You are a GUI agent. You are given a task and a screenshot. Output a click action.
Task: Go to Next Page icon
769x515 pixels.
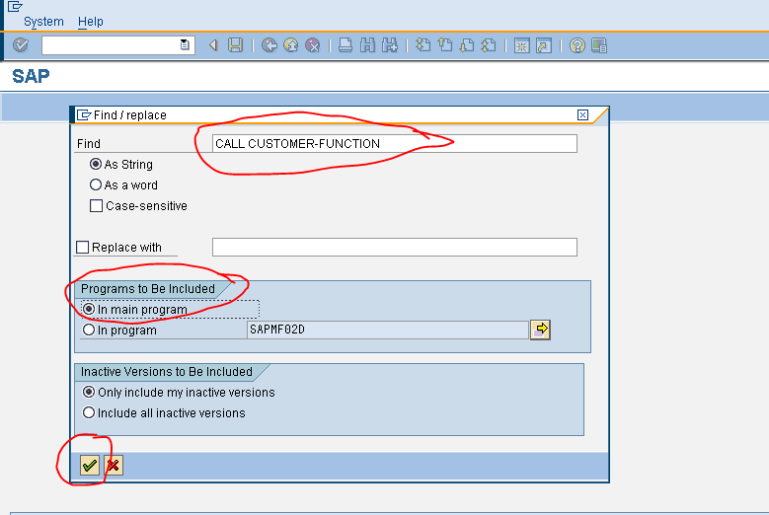[466, 45]
